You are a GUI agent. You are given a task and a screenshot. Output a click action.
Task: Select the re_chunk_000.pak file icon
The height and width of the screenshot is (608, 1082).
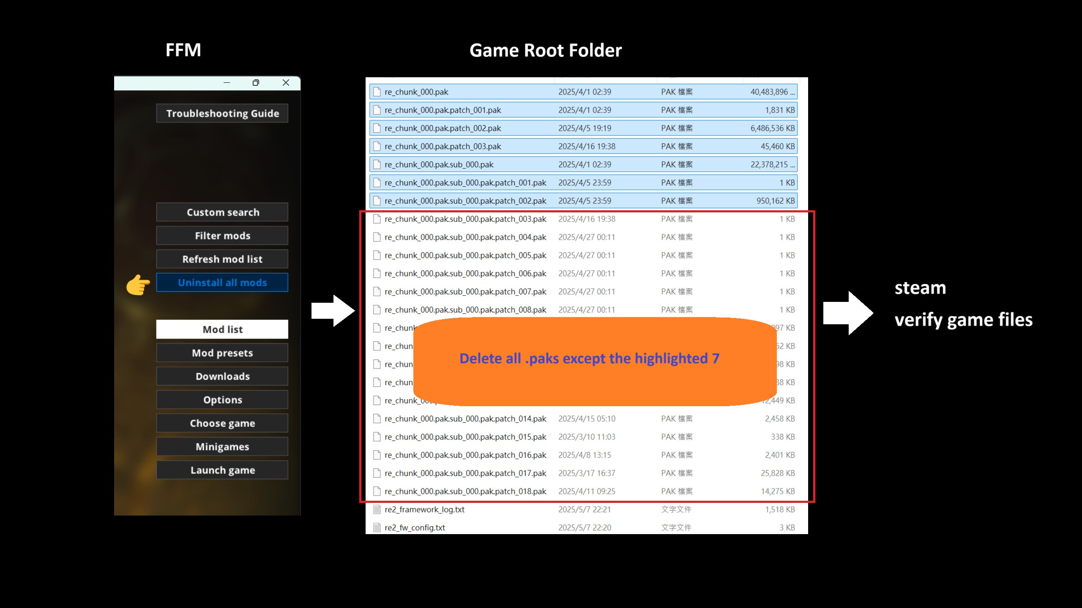coord(377,92)
